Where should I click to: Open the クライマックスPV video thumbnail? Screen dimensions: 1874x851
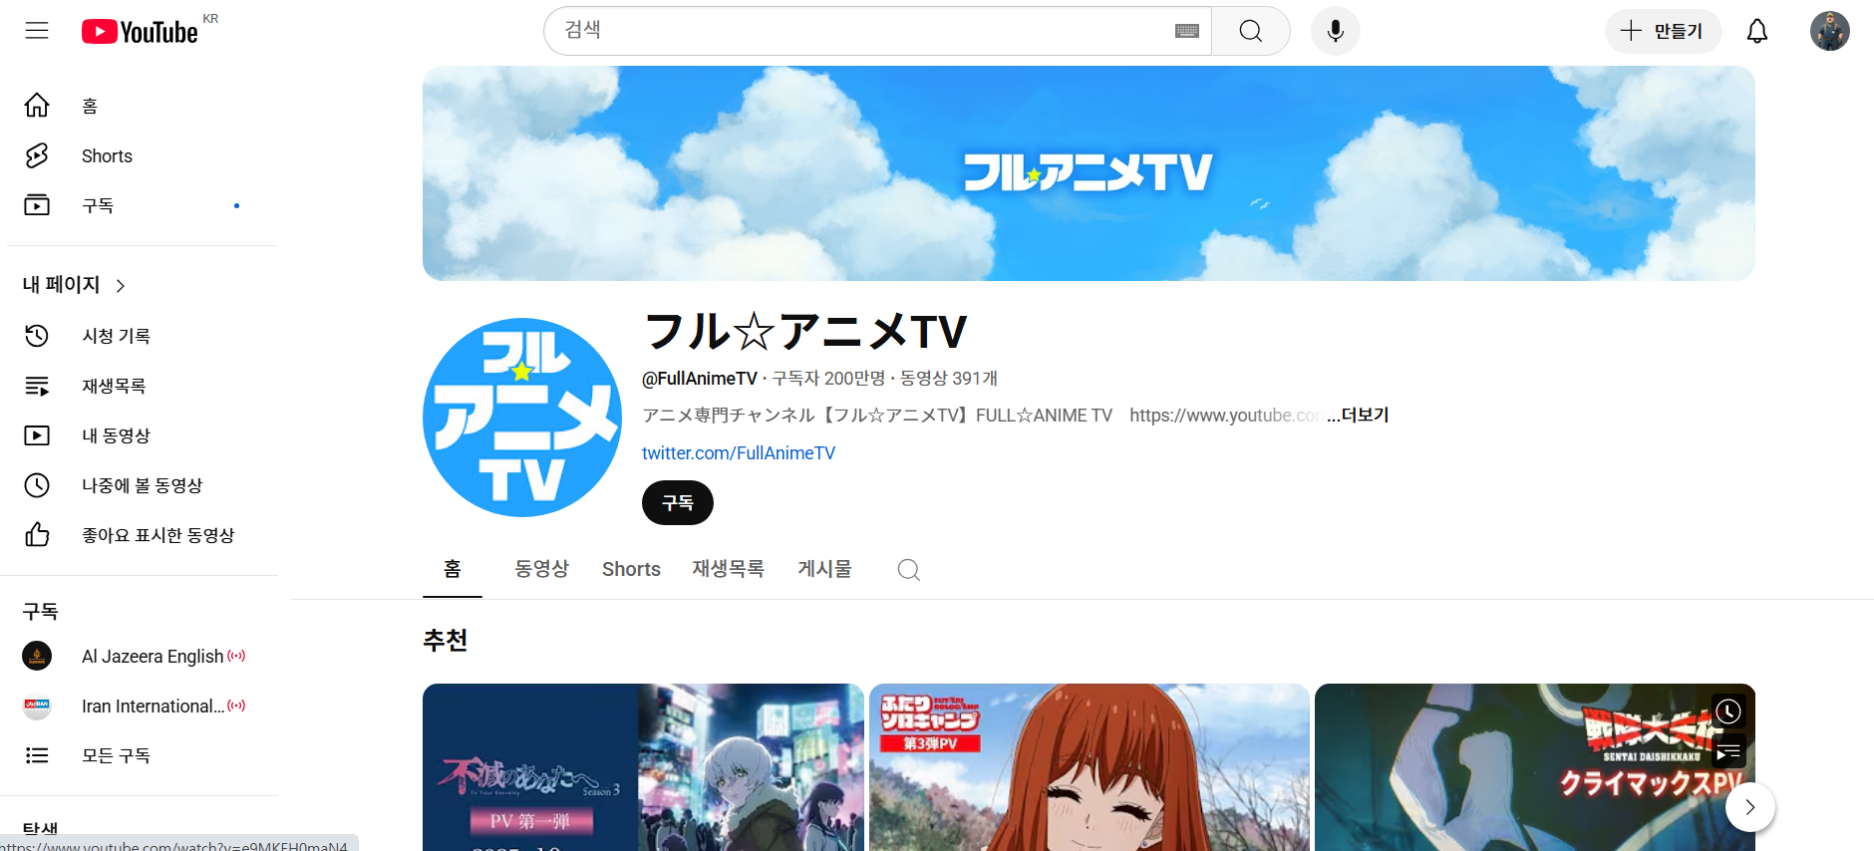click(1535, 767)
